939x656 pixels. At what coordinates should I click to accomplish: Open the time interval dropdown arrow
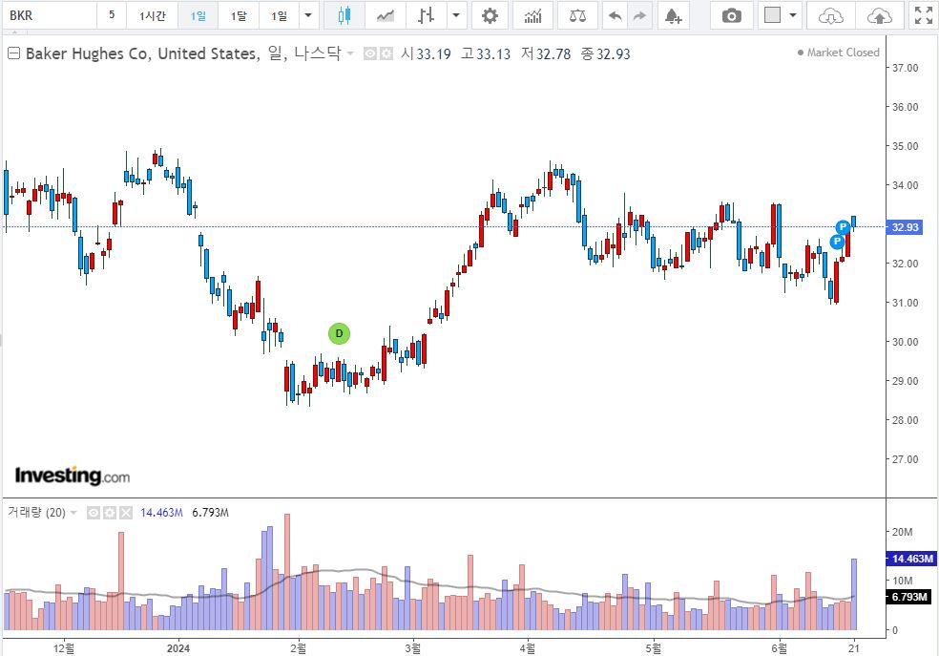pyautogui.click(x=308, y=15)
